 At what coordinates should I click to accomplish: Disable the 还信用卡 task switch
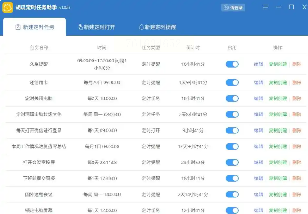tap(232, 82)
